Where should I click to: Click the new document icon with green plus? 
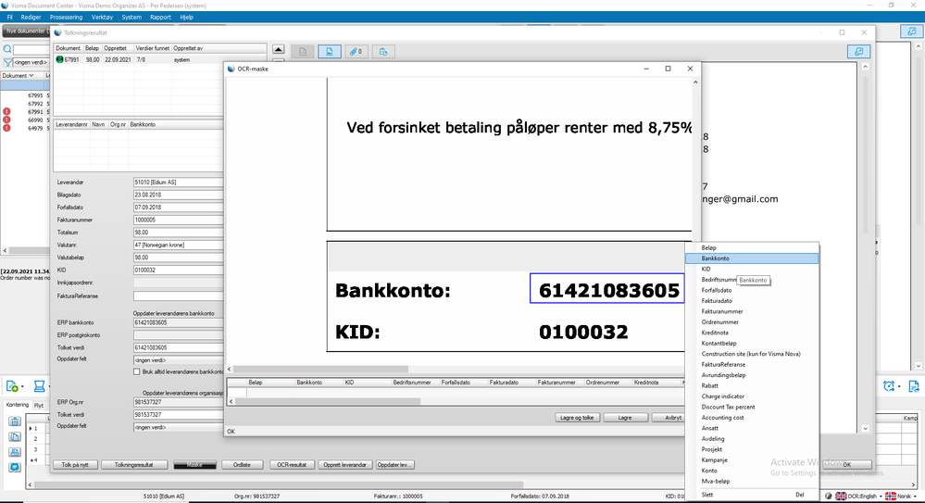12,386
